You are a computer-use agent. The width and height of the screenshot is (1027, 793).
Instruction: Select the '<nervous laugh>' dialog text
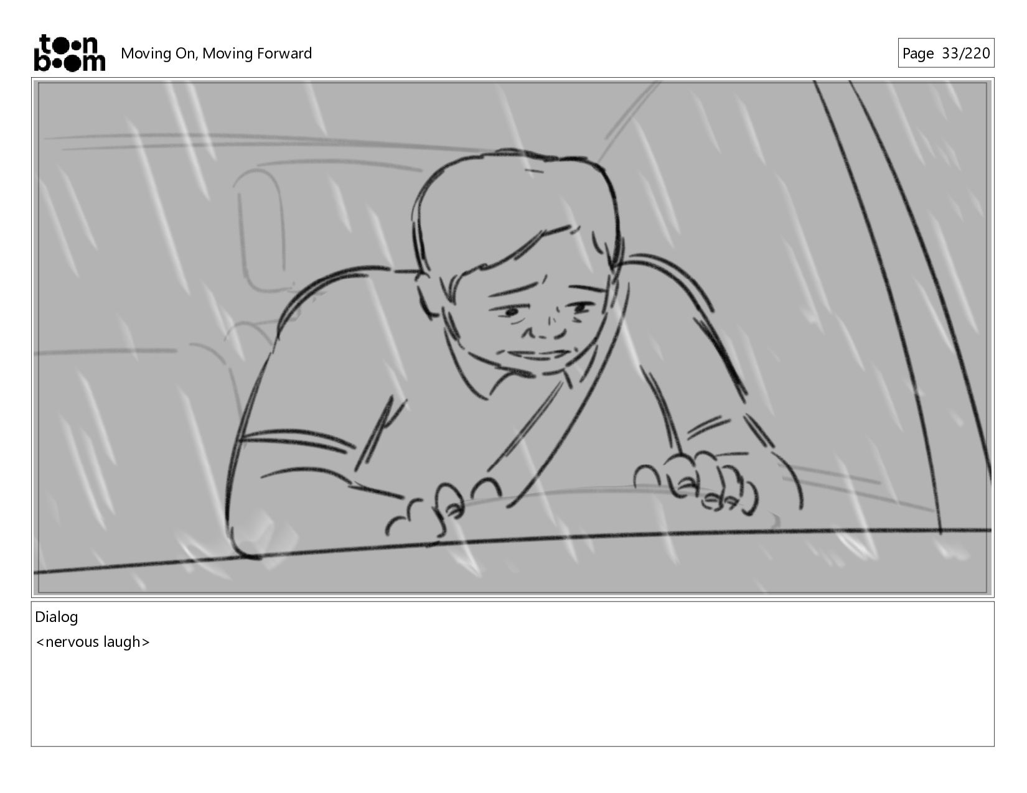[93, 642]
